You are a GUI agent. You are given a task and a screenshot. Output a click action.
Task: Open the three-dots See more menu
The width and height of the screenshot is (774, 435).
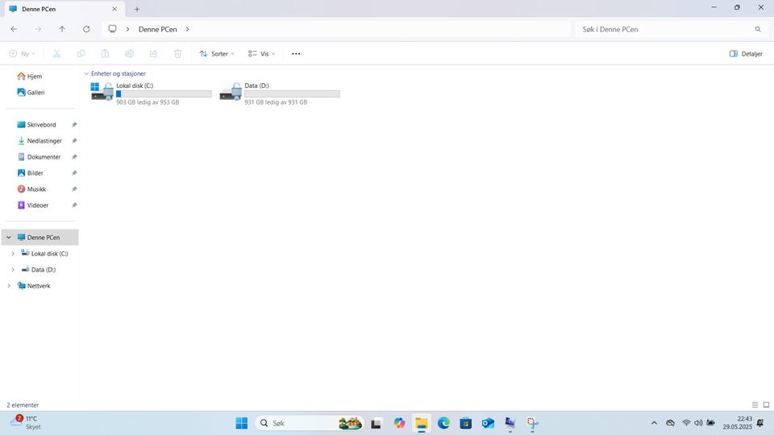point(296,54)
